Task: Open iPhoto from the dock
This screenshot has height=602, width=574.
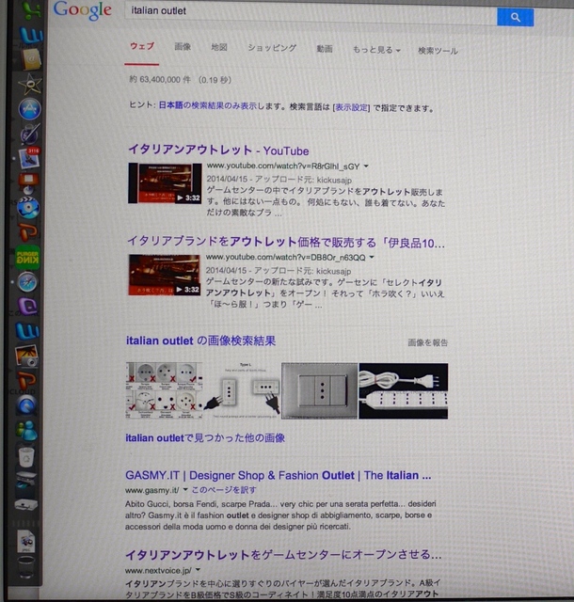Action: coord(26,356)
